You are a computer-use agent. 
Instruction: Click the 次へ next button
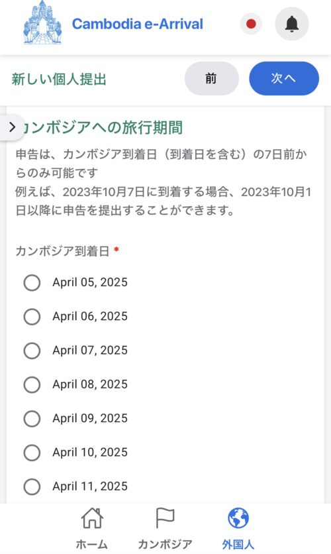tap(284, 78)
